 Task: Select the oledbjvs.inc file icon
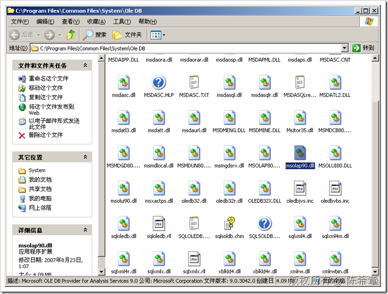tap(300, 188)
